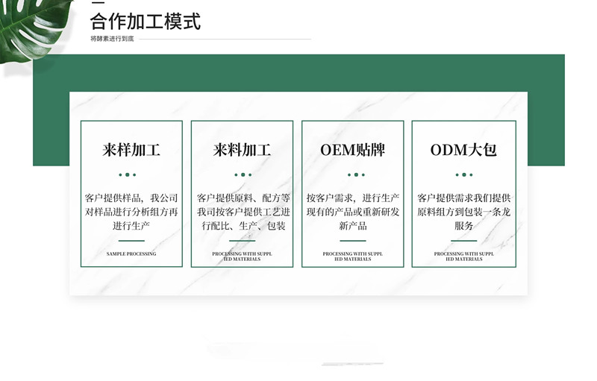Click the SAMPLE PROCESSING caption
Viewport: 597px width, 381px height.
pos(131,254)
